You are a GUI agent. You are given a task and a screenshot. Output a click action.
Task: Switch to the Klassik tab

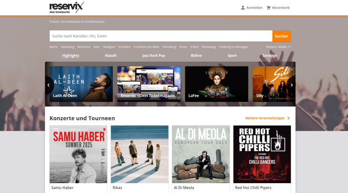(111, 56)
